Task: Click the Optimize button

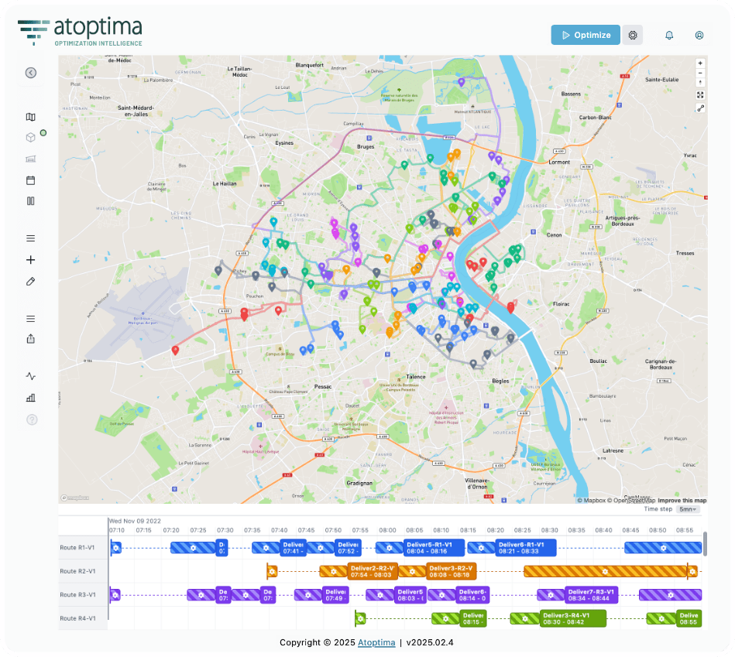Action: pyautogui.click(x=586, y=35)
